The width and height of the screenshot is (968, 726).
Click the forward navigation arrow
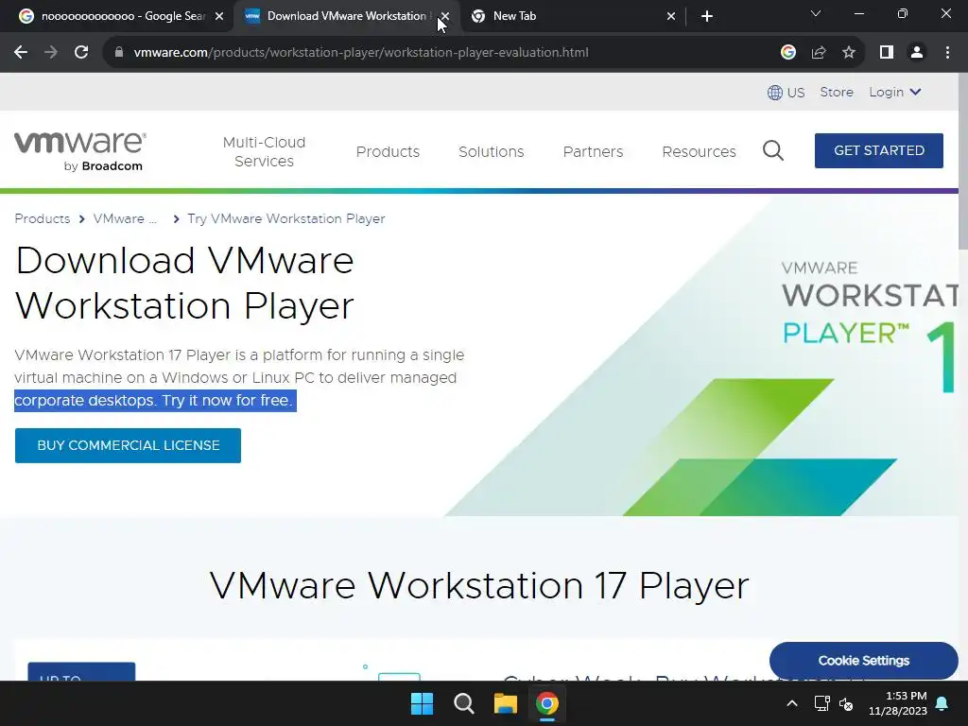click(51, 53)
